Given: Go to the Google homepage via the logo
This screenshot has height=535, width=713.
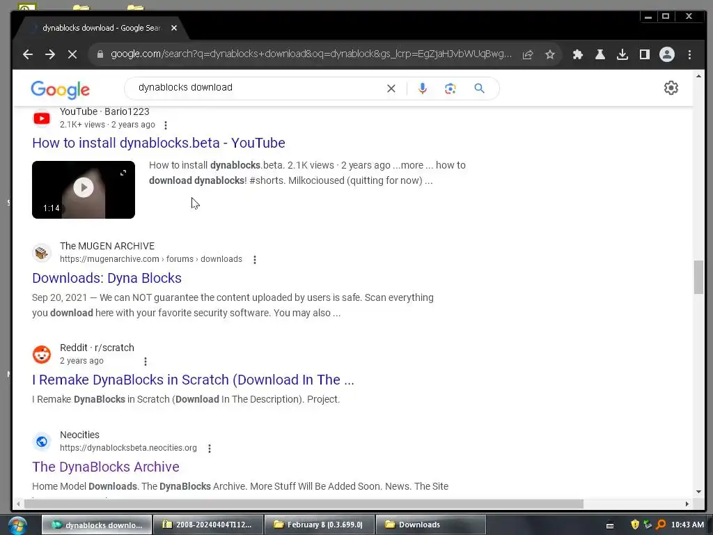Looking at the screenshot, I should tap(60, 90).
